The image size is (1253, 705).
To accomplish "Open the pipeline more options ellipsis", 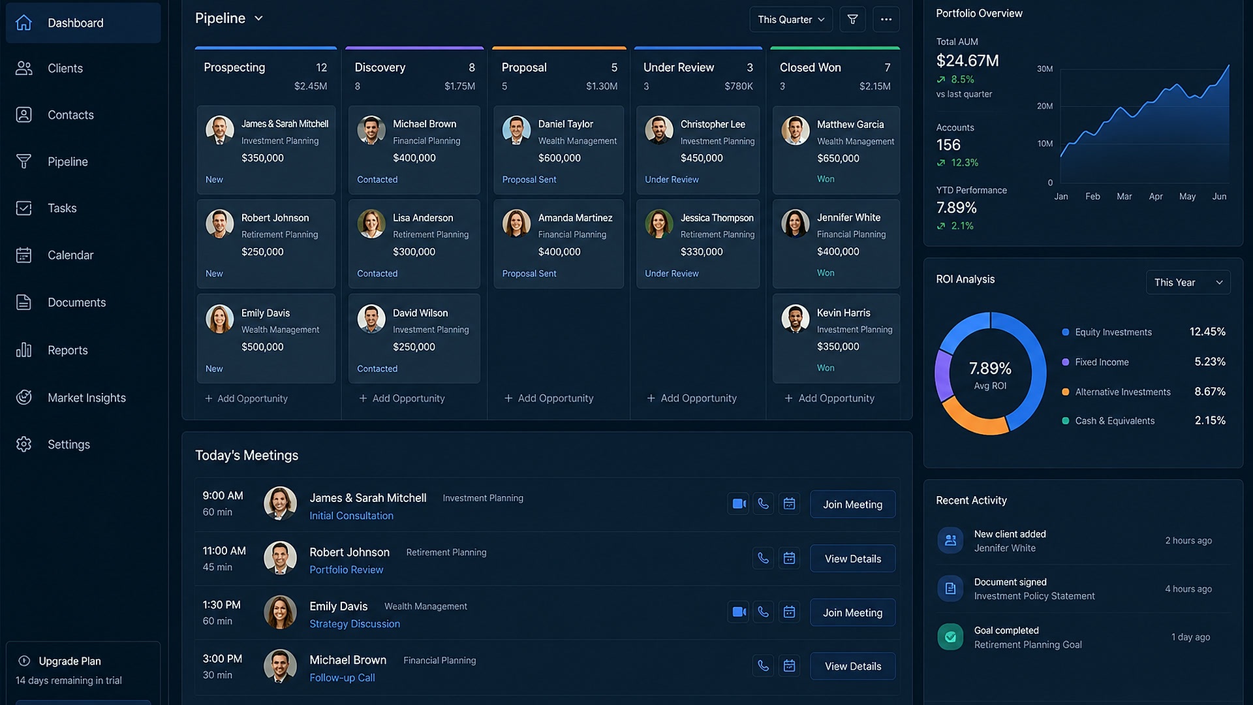I will click(886, 20).
